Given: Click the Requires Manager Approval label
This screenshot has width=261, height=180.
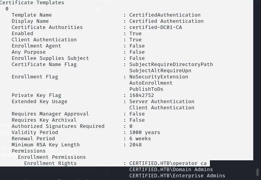Looking at the screenshot, I should pos(50,114).
